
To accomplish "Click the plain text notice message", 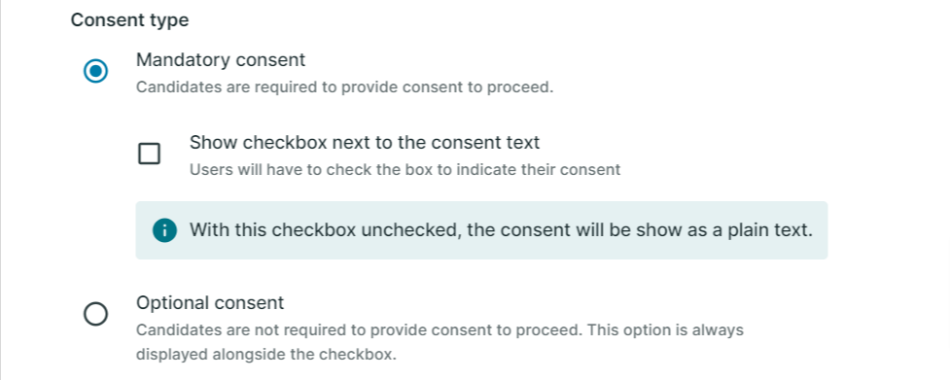I will click(501, 230).
